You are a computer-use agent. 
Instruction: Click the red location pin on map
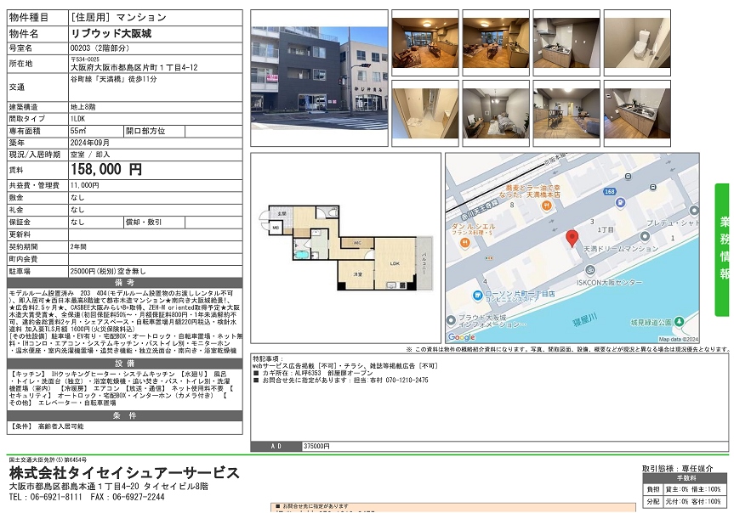click(571, 236)
